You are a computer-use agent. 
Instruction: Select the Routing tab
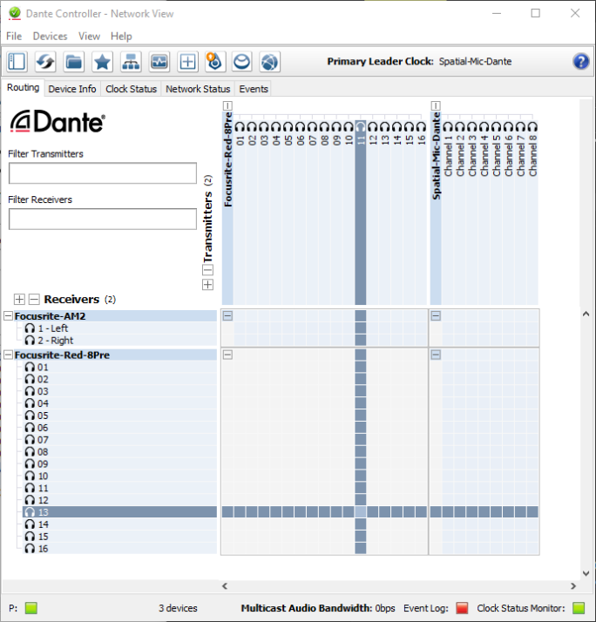click(23, 88)
